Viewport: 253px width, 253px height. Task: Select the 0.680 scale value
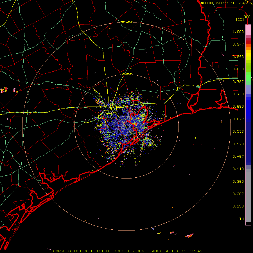[238, 107]
